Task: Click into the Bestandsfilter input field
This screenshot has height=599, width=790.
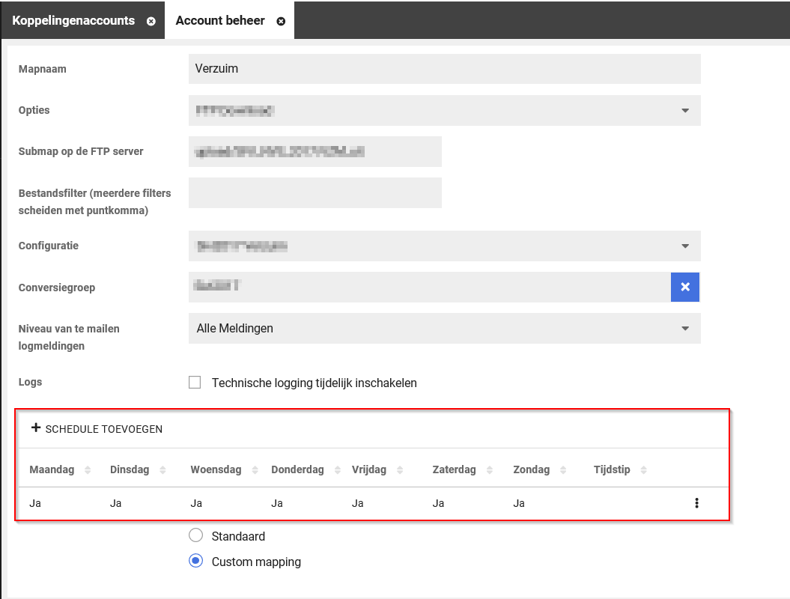Action: [x=315, y=192]
